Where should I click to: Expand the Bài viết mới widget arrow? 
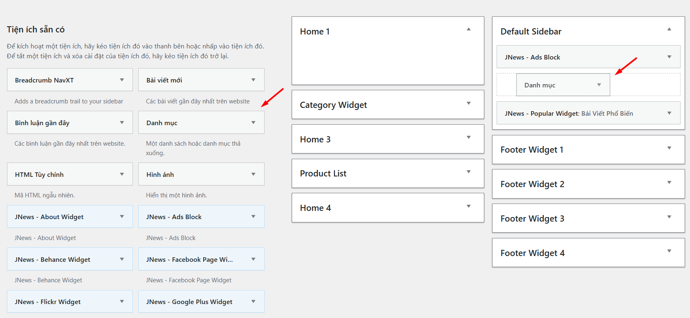[253, 80]
